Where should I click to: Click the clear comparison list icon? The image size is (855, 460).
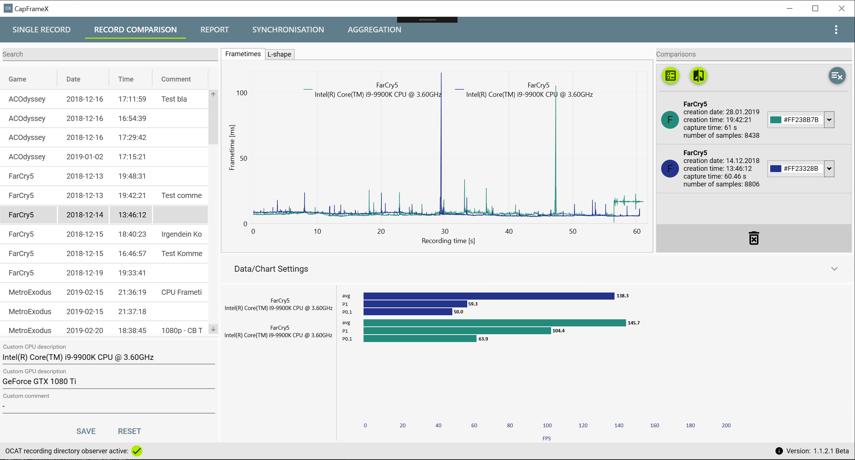837,76
